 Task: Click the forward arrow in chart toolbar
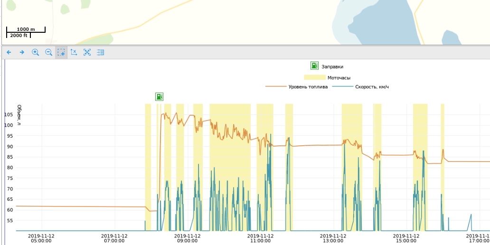[22, 52]
